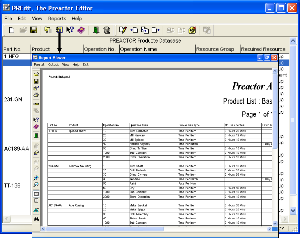
Task: Click the folder-with-grid icon in PREdit toolbar
Action: pyautogui.click(x=48, y=30)
